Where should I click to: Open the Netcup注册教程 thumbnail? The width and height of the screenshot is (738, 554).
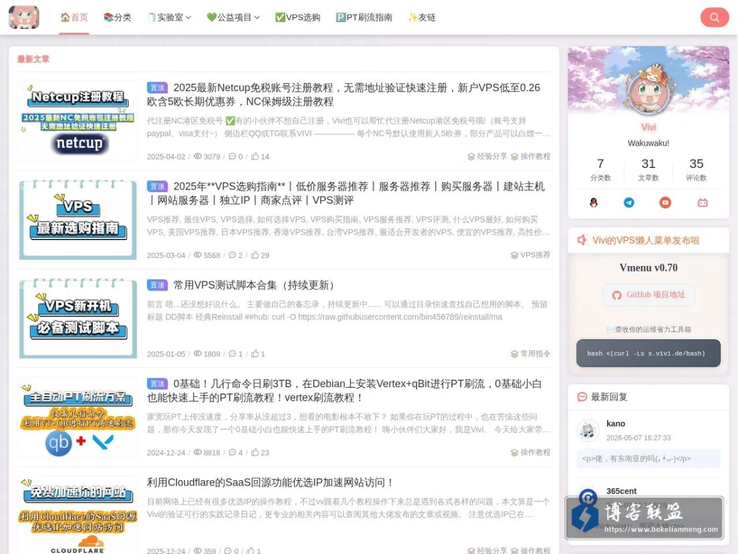click(x=77, y=121)
